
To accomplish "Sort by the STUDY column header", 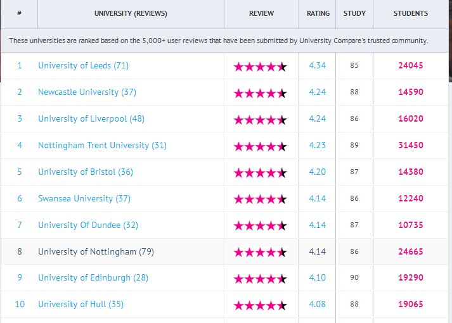I will point(354,13).
